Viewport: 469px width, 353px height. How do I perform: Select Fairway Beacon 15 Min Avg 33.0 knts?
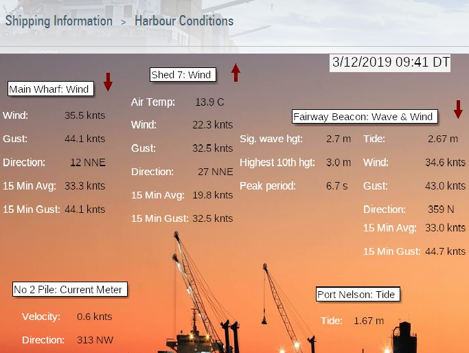tap(446, 228)
